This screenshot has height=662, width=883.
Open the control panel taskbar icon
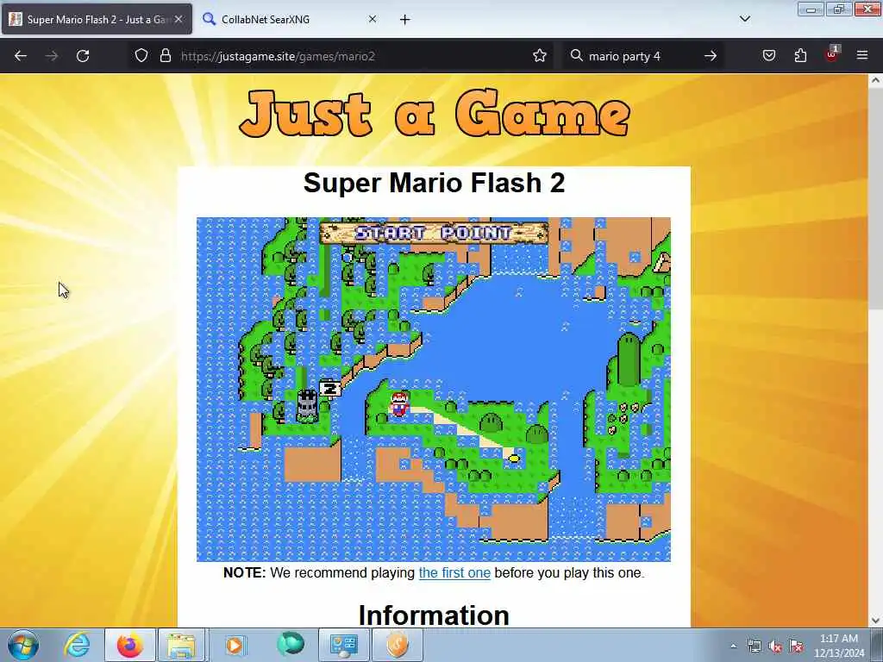[343, 645]
